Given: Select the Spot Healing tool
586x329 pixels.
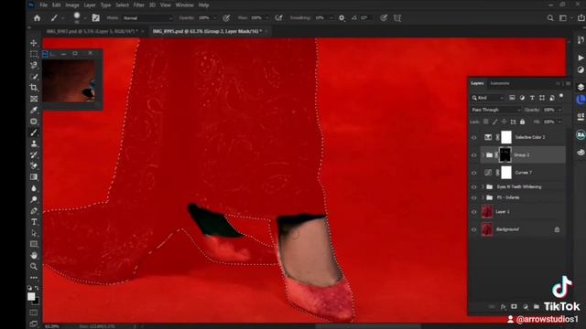Looking at the screenshot, I should (34, 122).
